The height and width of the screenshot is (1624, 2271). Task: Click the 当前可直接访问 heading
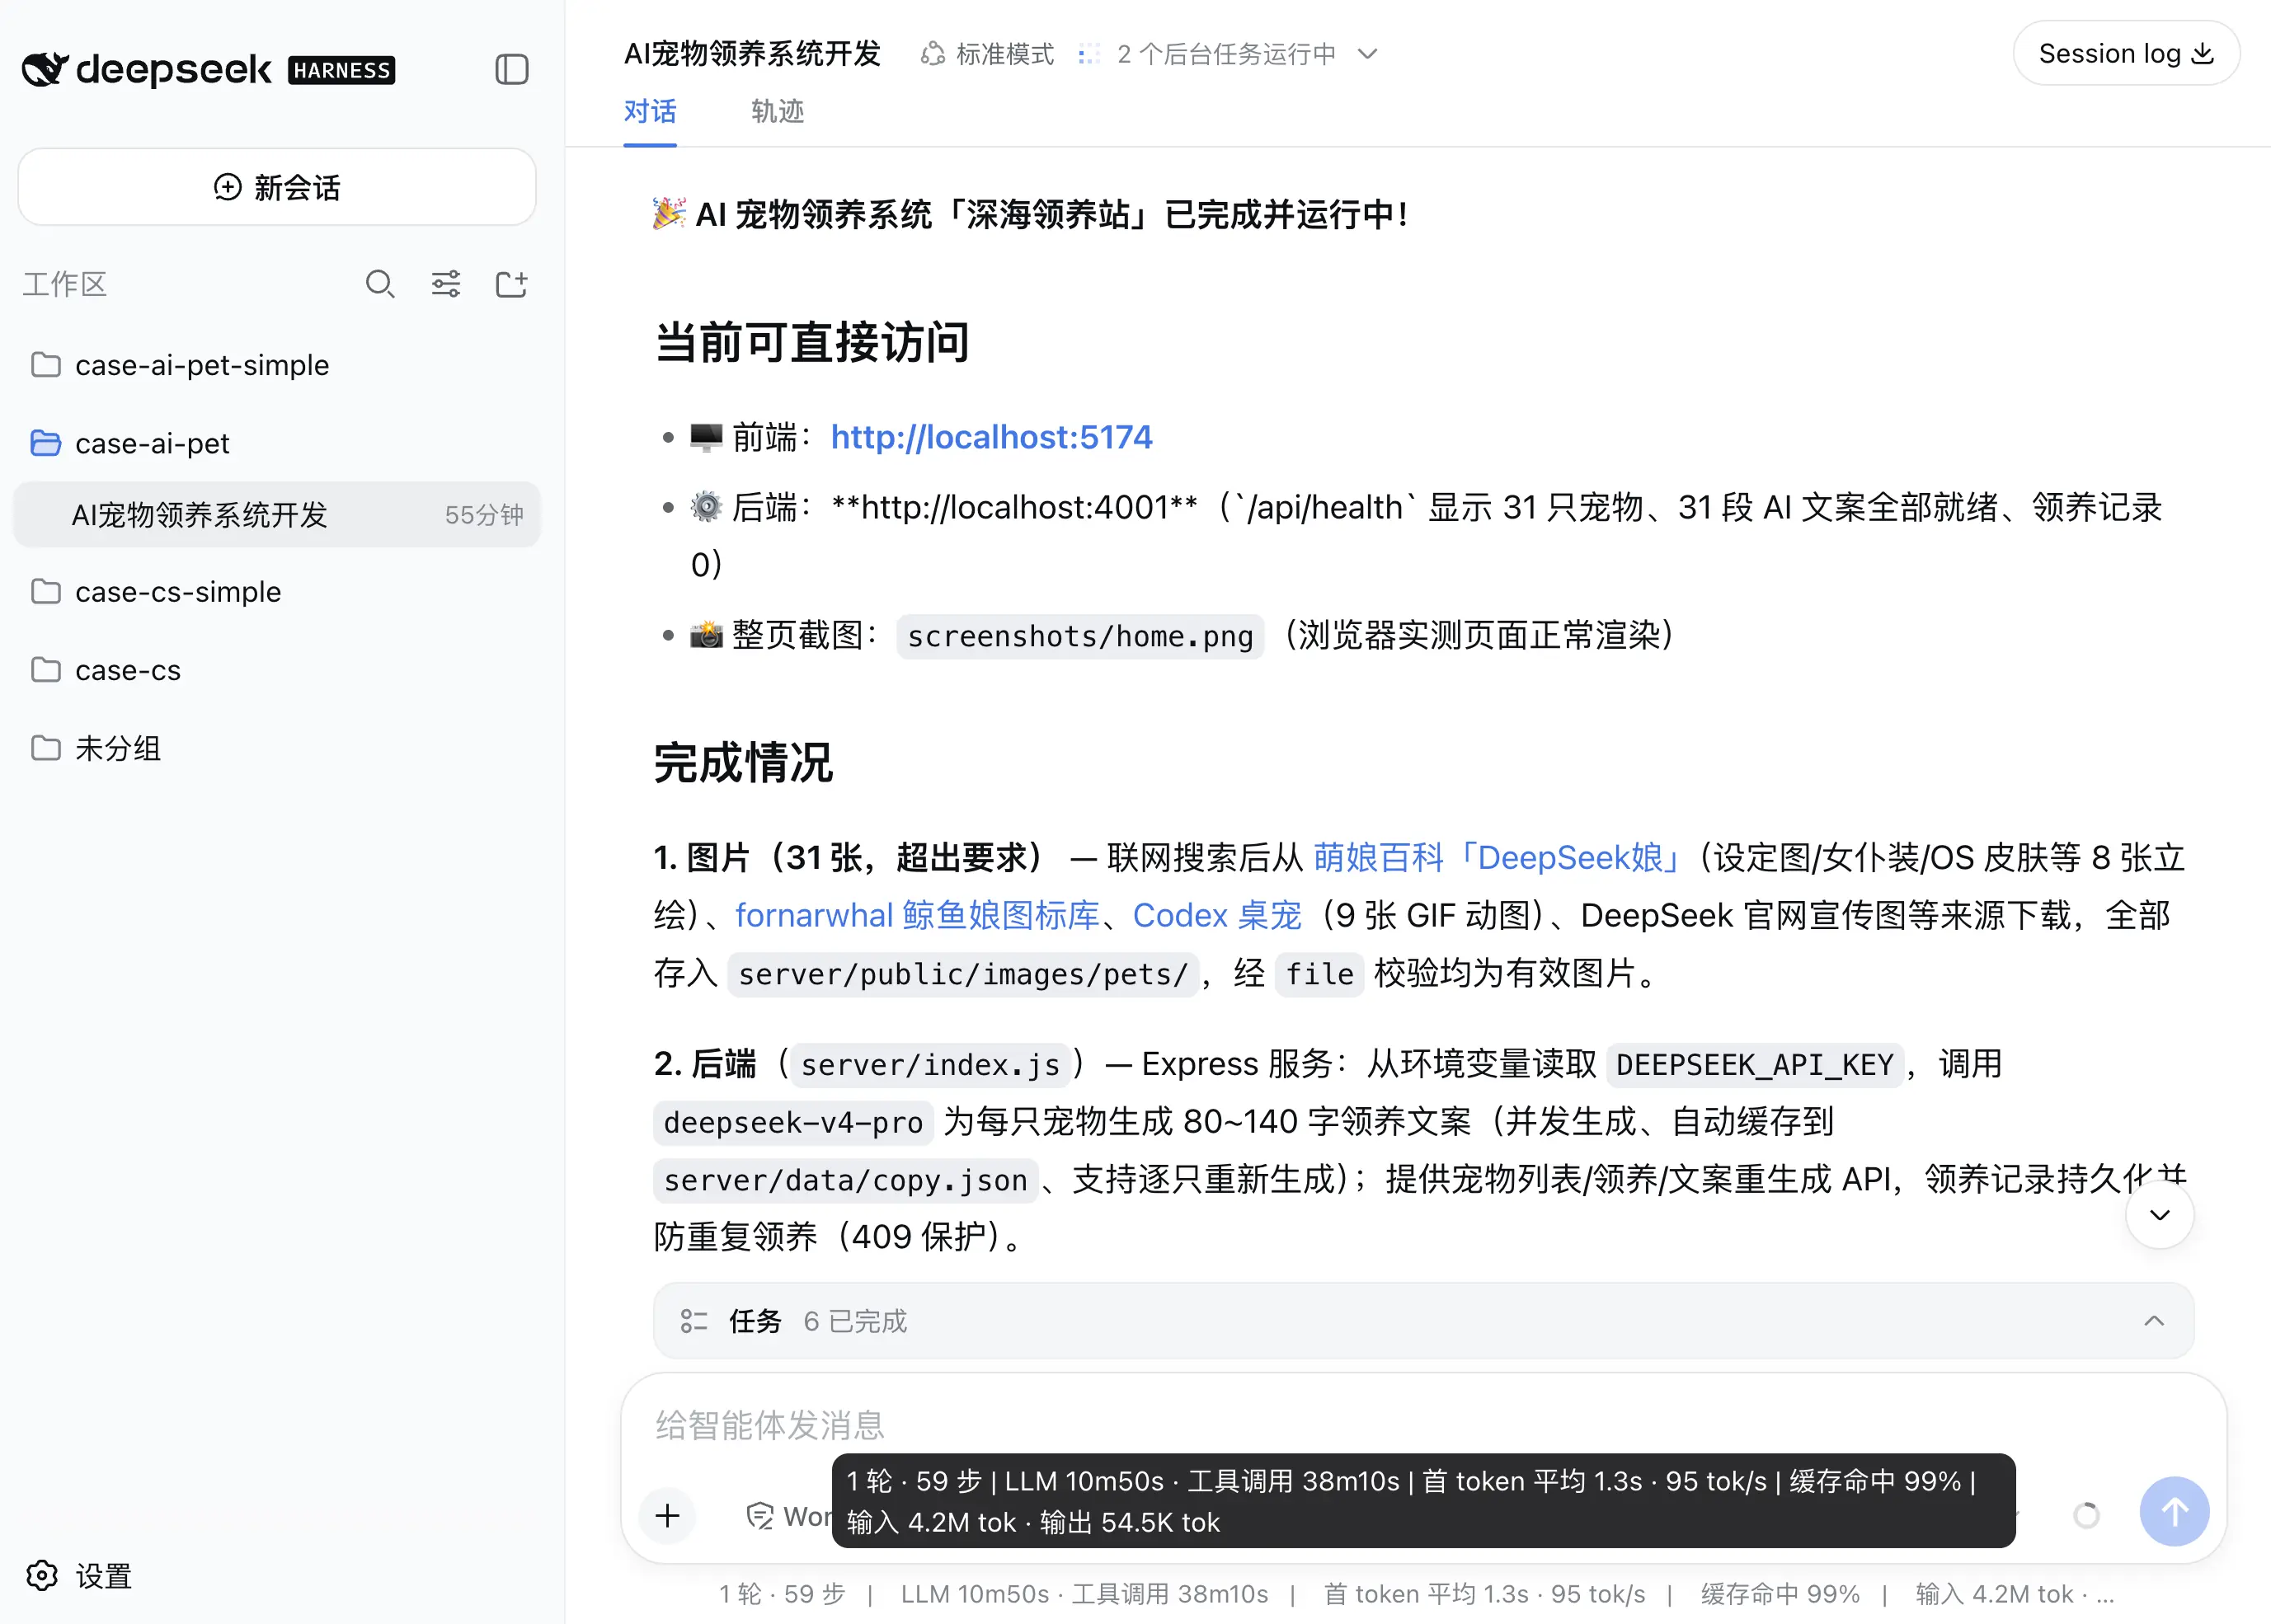point(812,343)
